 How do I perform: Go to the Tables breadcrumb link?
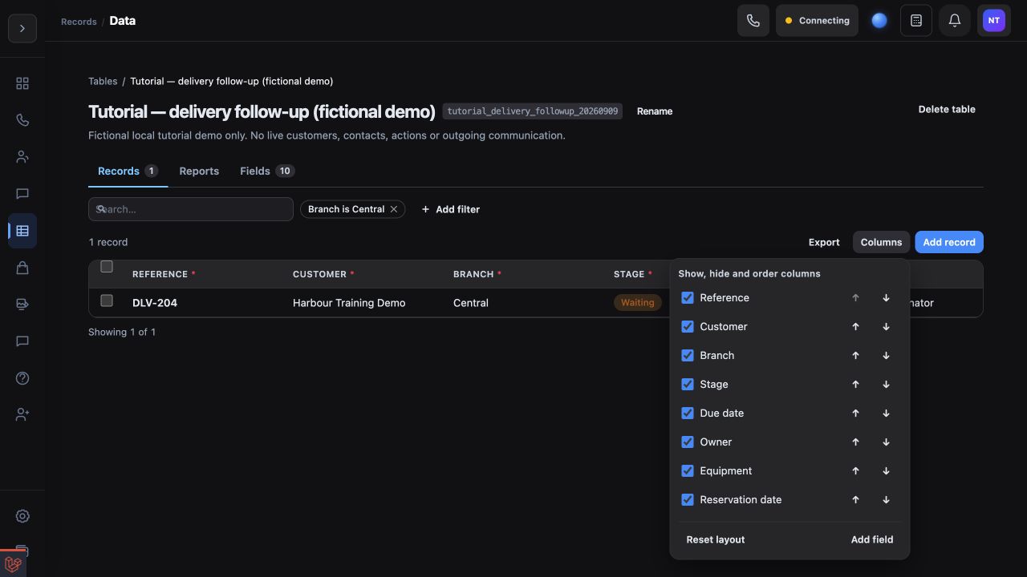pyautogui.click(x=103, y=81)
